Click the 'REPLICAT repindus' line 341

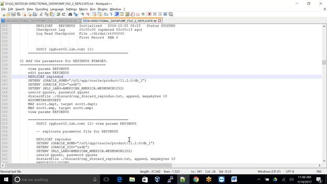[45, 77]
